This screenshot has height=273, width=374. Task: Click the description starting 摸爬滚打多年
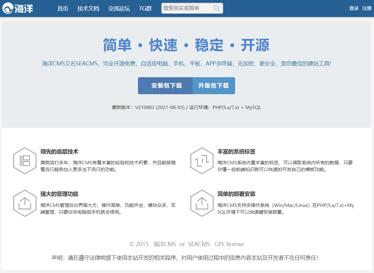click(x=108, y=166)
